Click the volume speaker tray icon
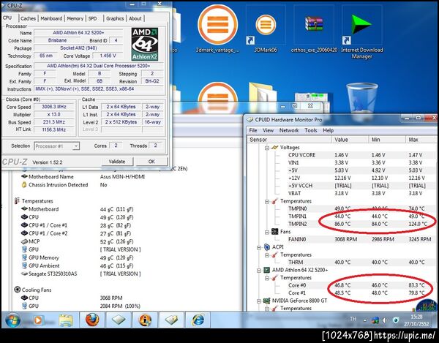 tap(386, 320)
